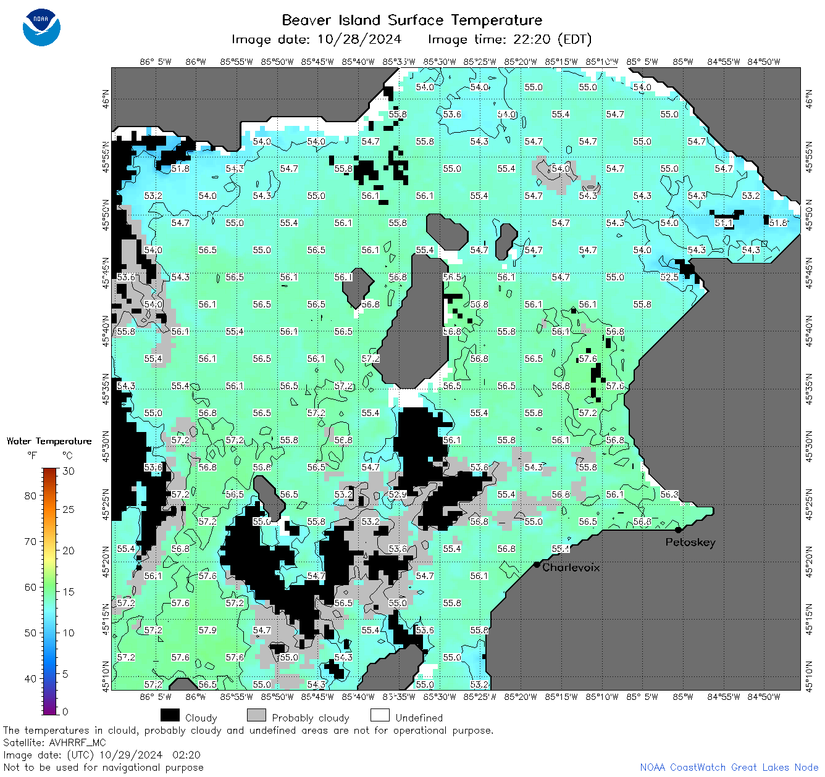Click the 70 °F tick label
The image size is (825, 777).
click(x=30, y=541)
